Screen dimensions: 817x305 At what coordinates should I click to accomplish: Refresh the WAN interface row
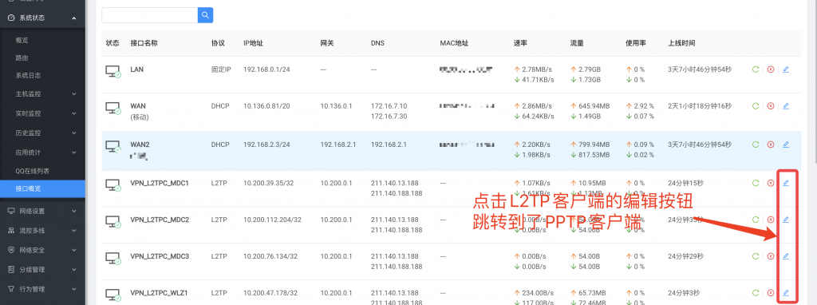point(755,106)
